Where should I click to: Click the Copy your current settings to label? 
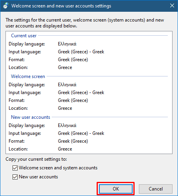tap(36, 159)
